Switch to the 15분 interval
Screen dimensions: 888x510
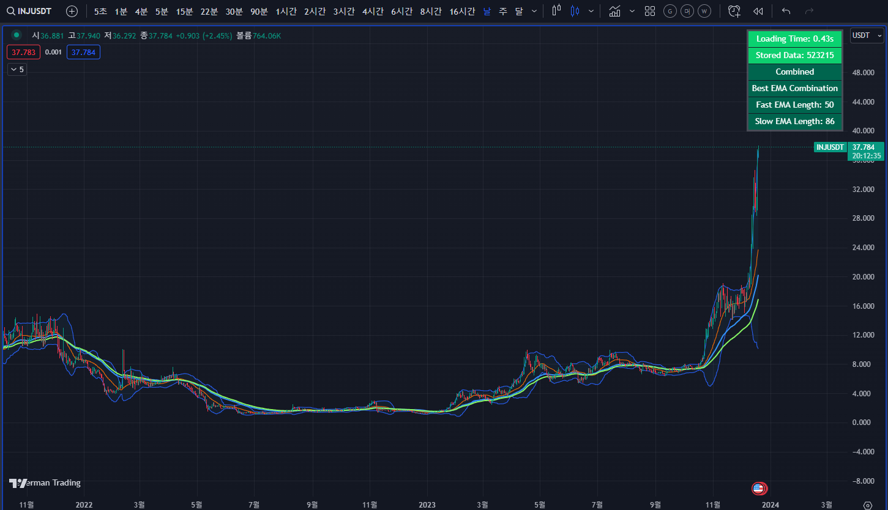click(184, 11)
